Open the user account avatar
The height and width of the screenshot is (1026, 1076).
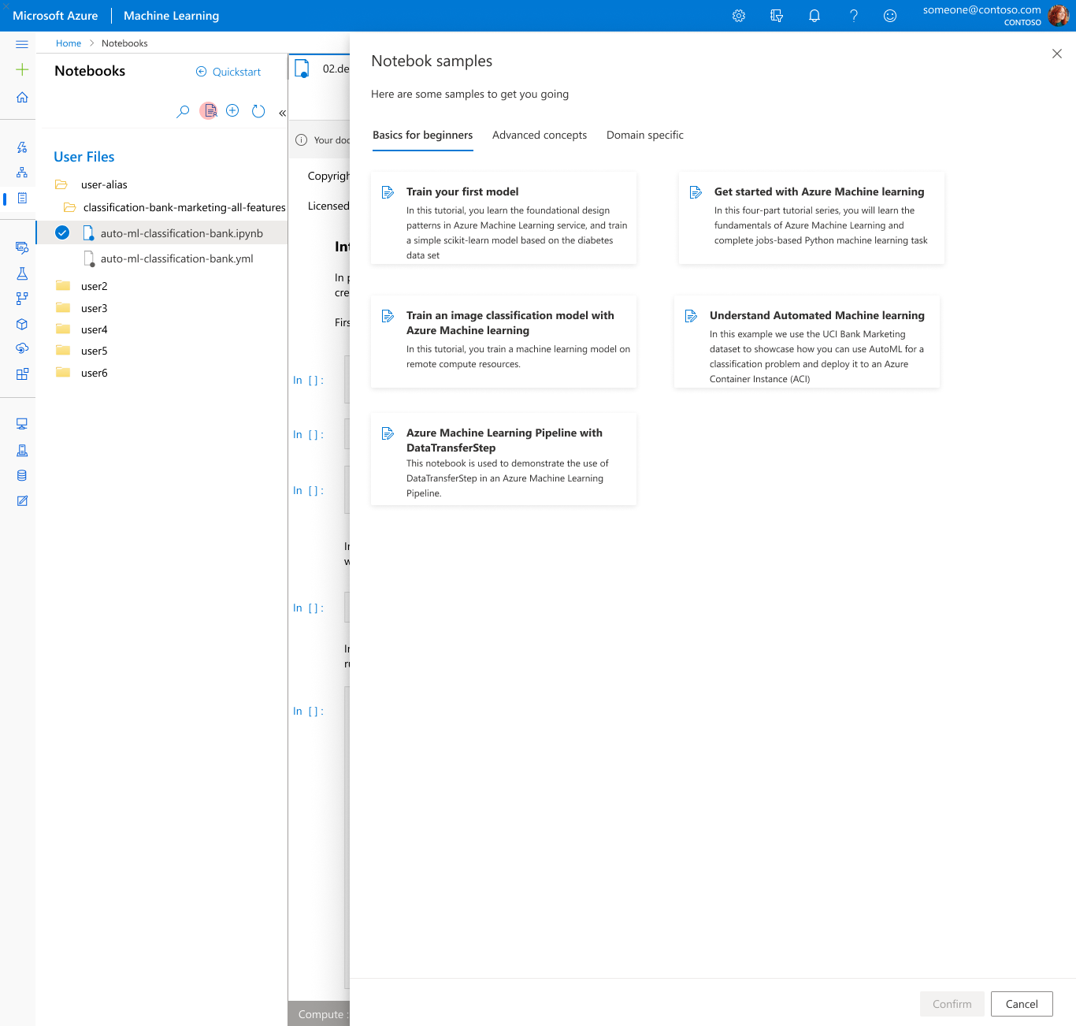(1059, 16)
